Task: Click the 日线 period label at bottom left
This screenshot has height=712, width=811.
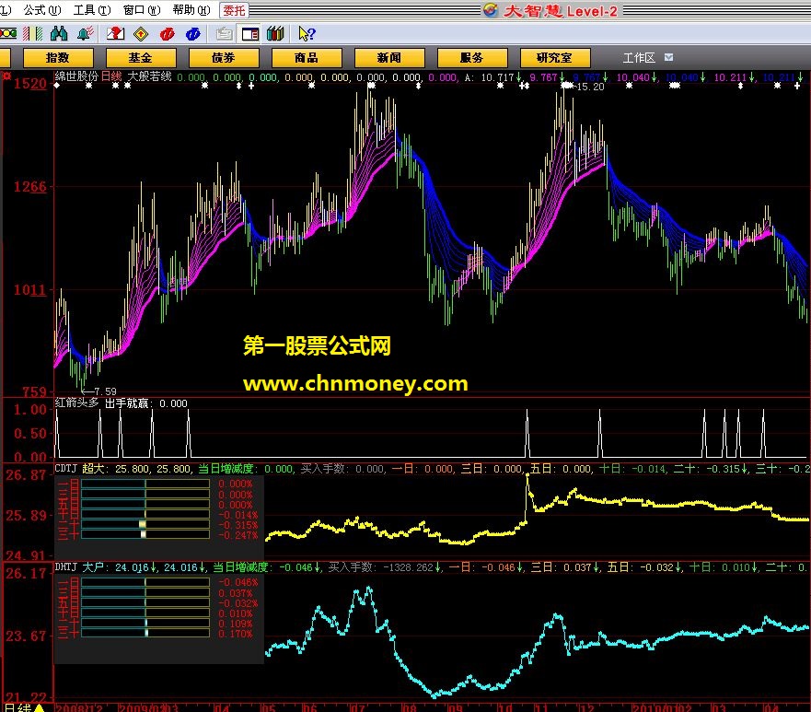Action: 18,706
